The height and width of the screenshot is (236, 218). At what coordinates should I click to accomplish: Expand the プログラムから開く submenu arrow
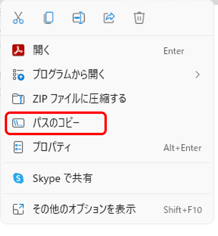197,75
